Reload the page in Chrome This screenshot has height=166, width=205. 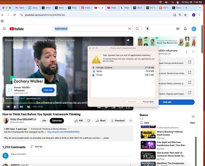pyautogui.click(x=15, y=15)
